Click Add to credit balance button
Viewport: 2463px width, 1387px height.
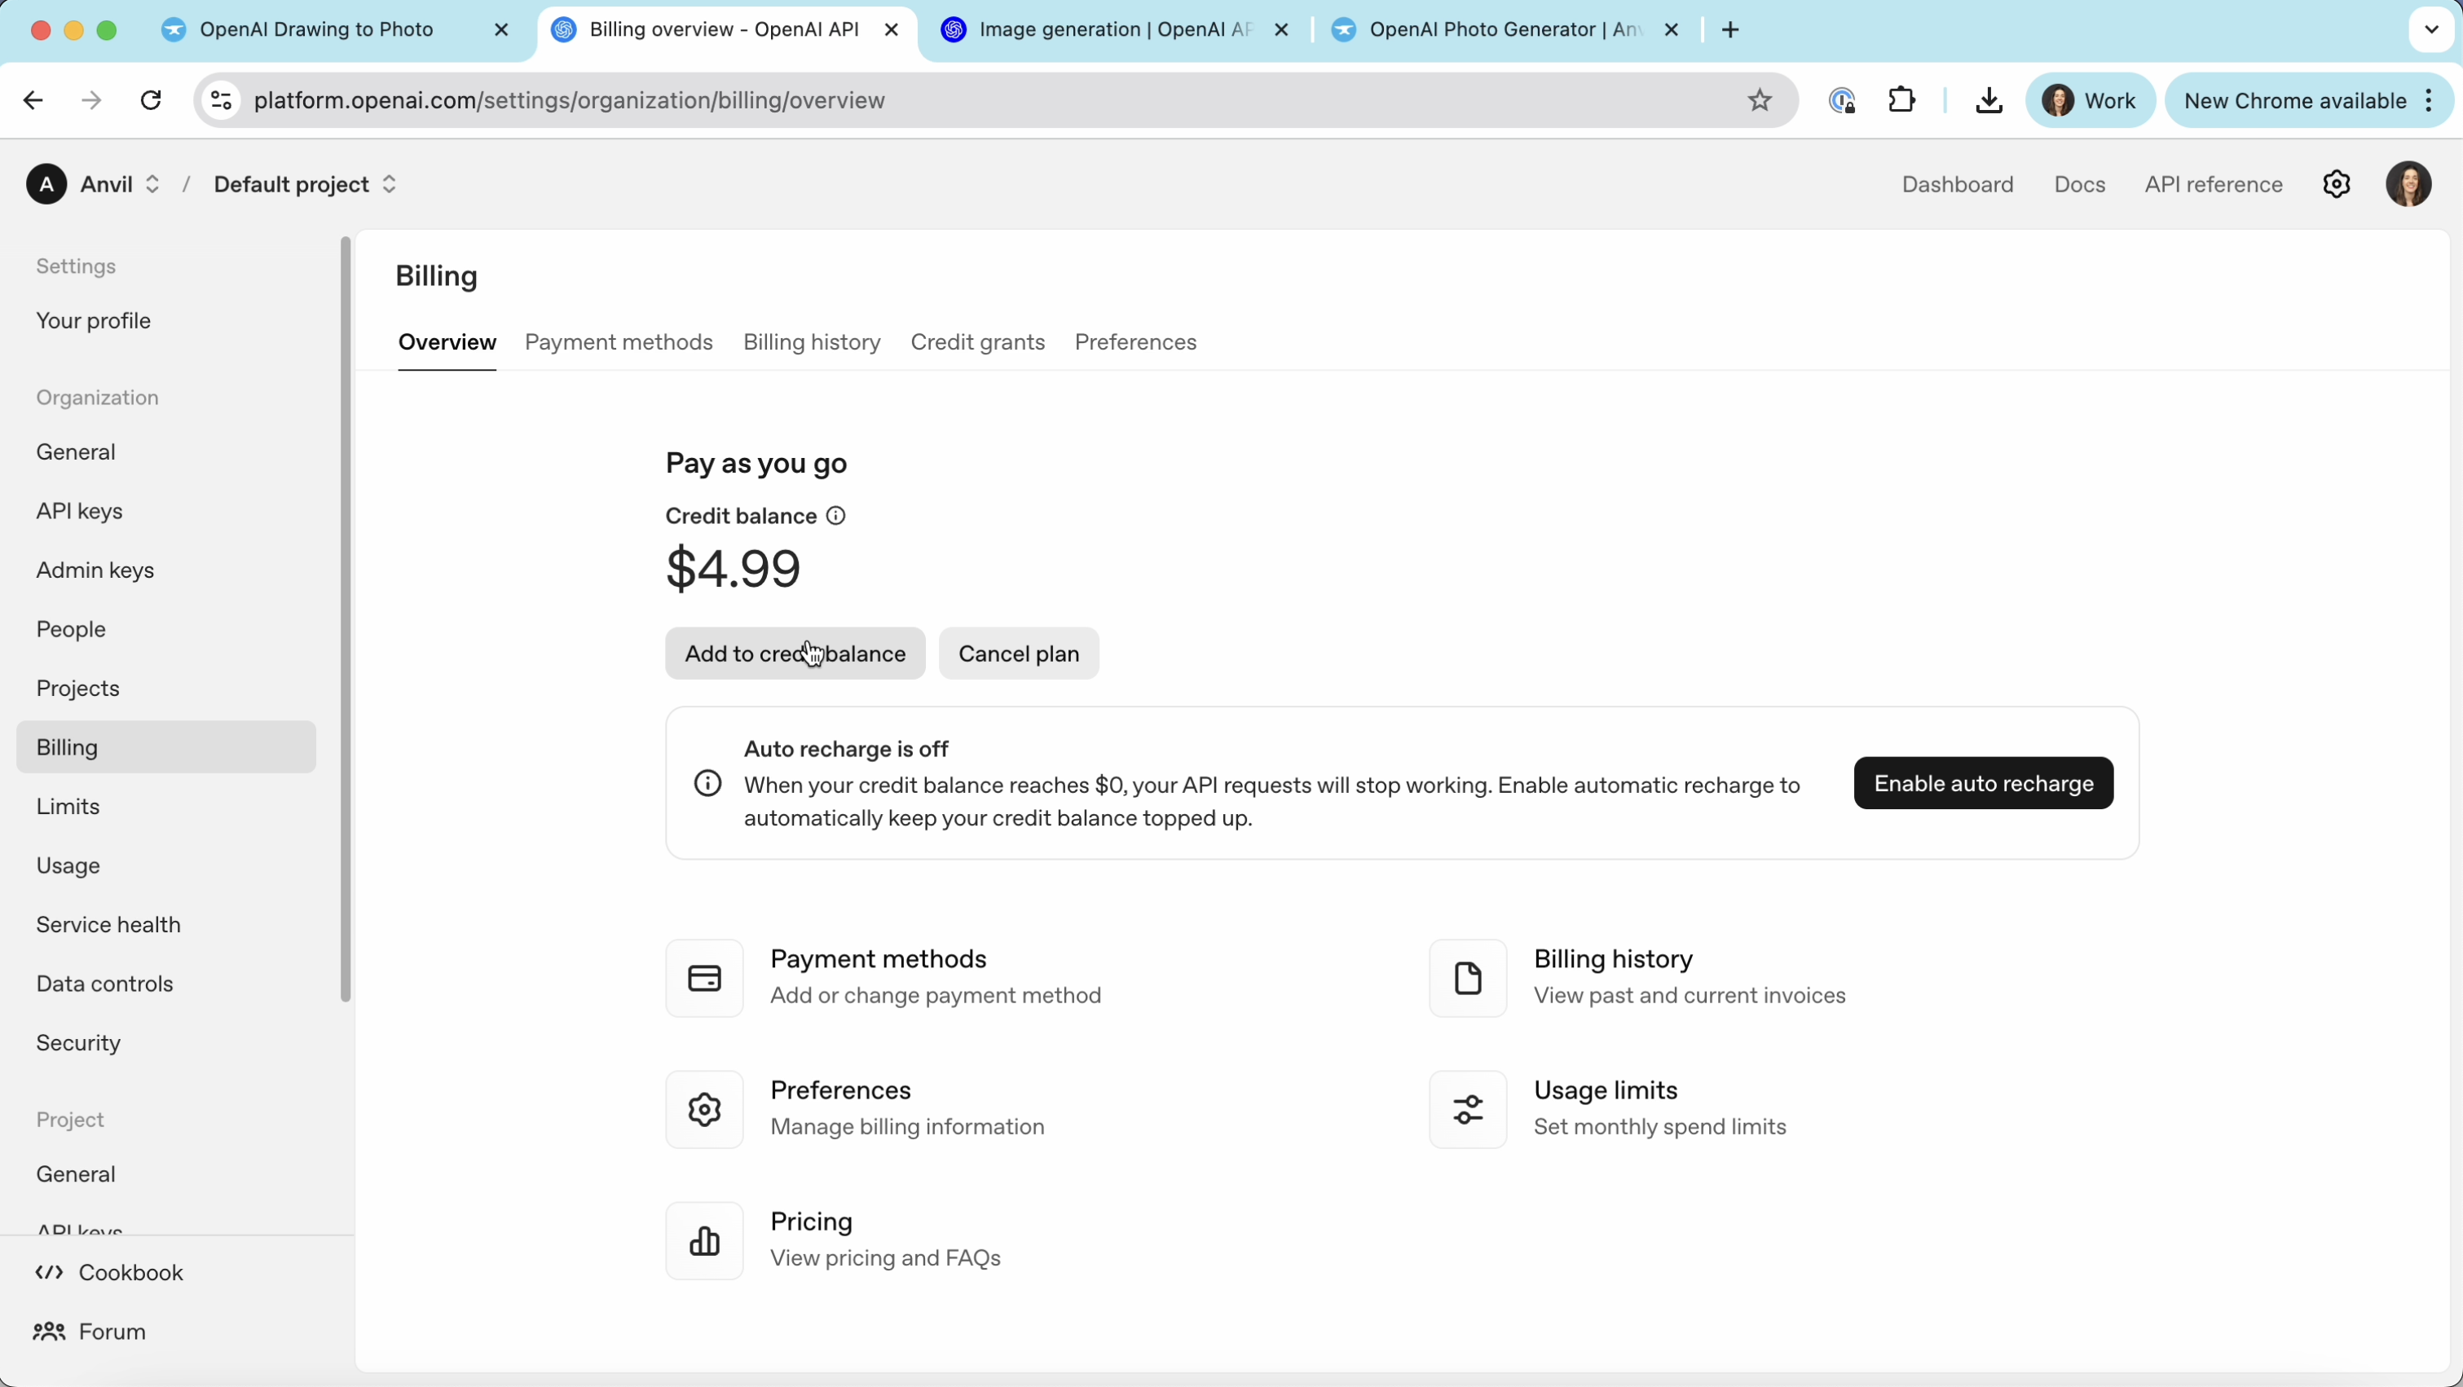point(795,654)
